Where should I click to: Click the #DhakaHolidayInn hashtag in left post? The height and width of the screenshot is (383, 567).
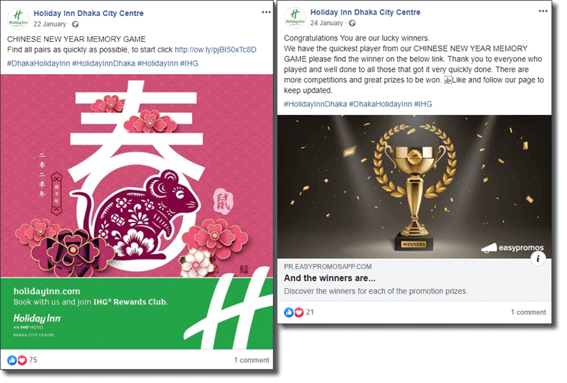(x=38, y=63)
